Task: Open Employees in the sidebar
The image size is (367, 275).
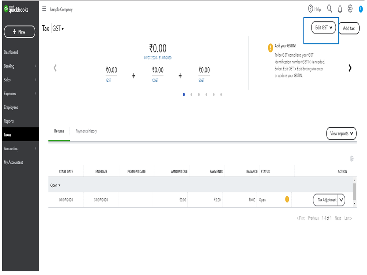Action: click(x=21, y=107)
